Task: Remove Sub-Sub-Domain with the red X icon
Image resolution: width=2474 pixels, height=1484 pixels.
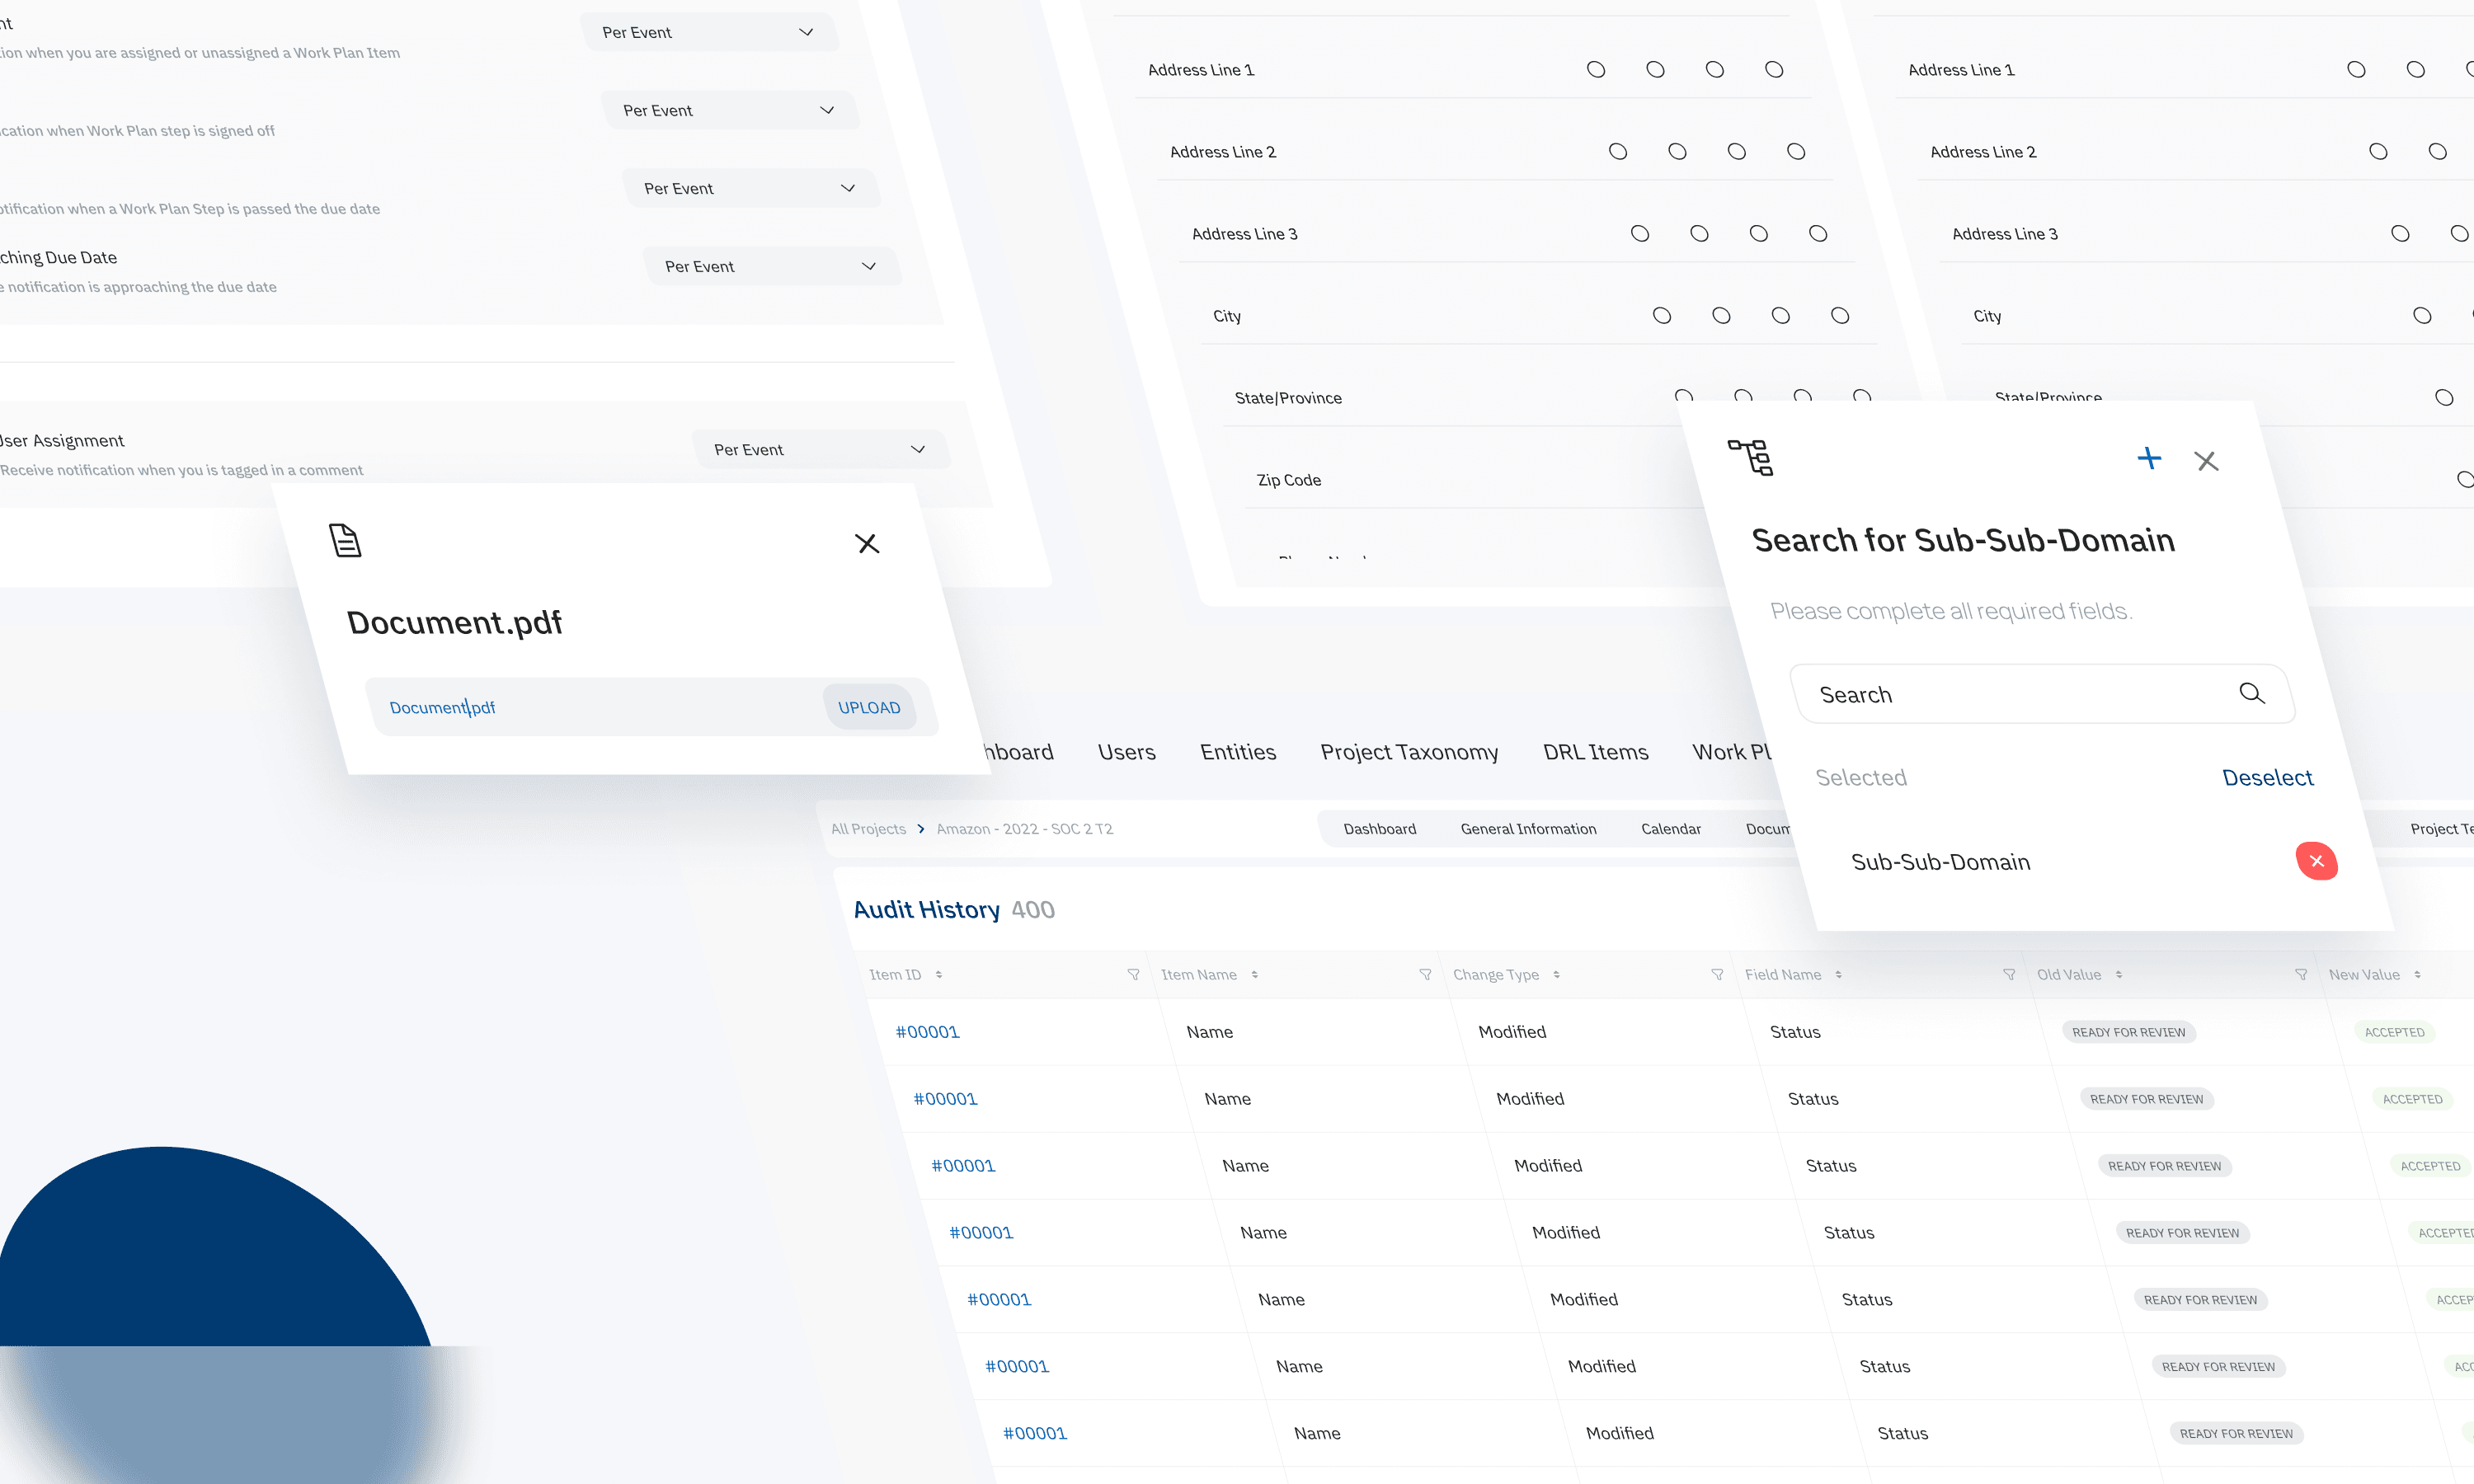Action: click(2316, 861)
